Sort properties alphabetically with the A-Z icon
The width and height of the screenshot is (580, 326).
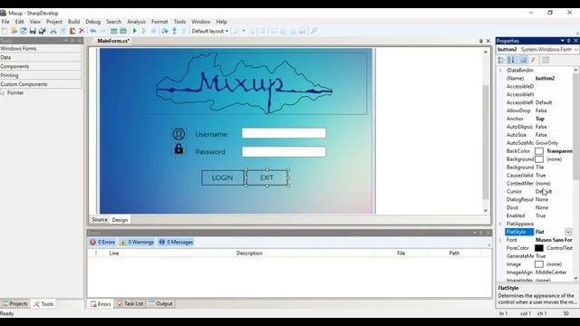(511, 60)
